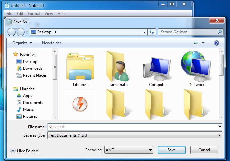Open the Organize dropdown menu

coord(22,43)
